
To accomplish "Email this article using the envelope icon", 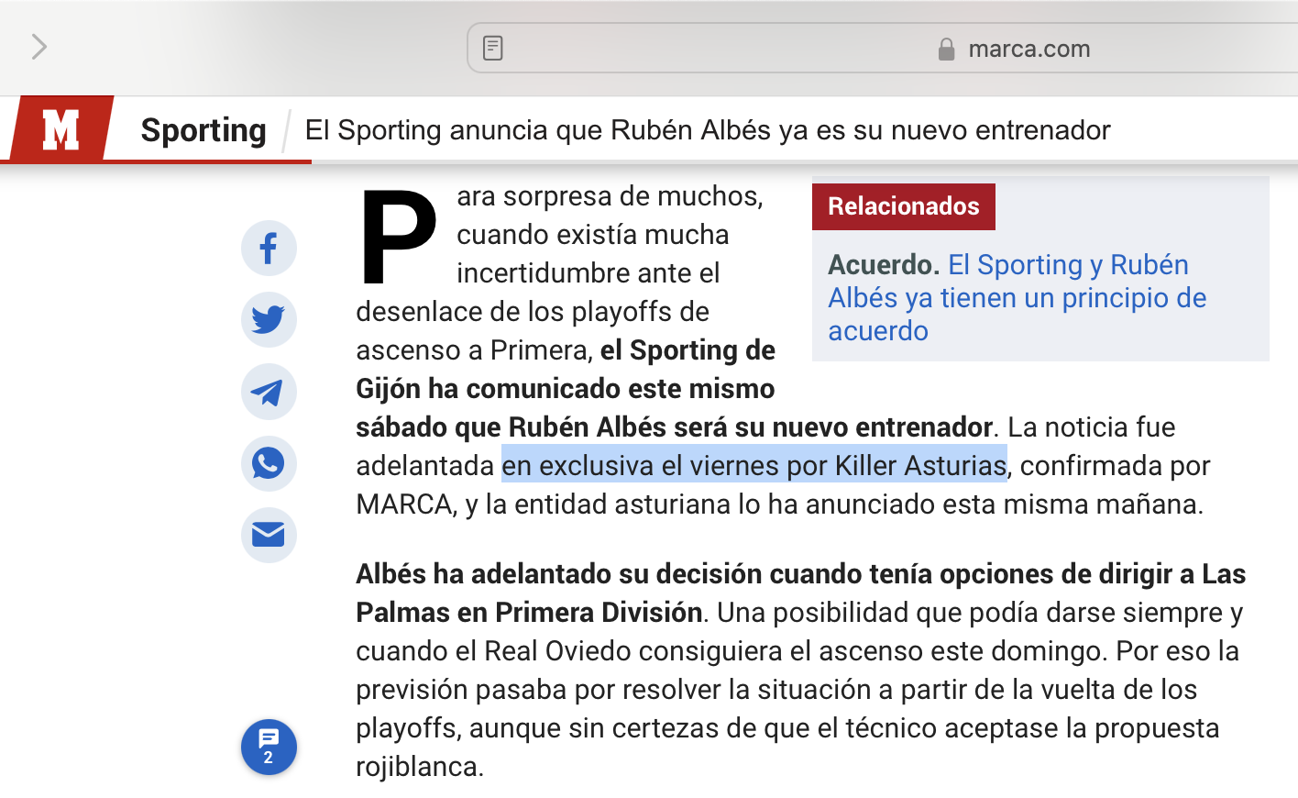I will click(269, 536).
